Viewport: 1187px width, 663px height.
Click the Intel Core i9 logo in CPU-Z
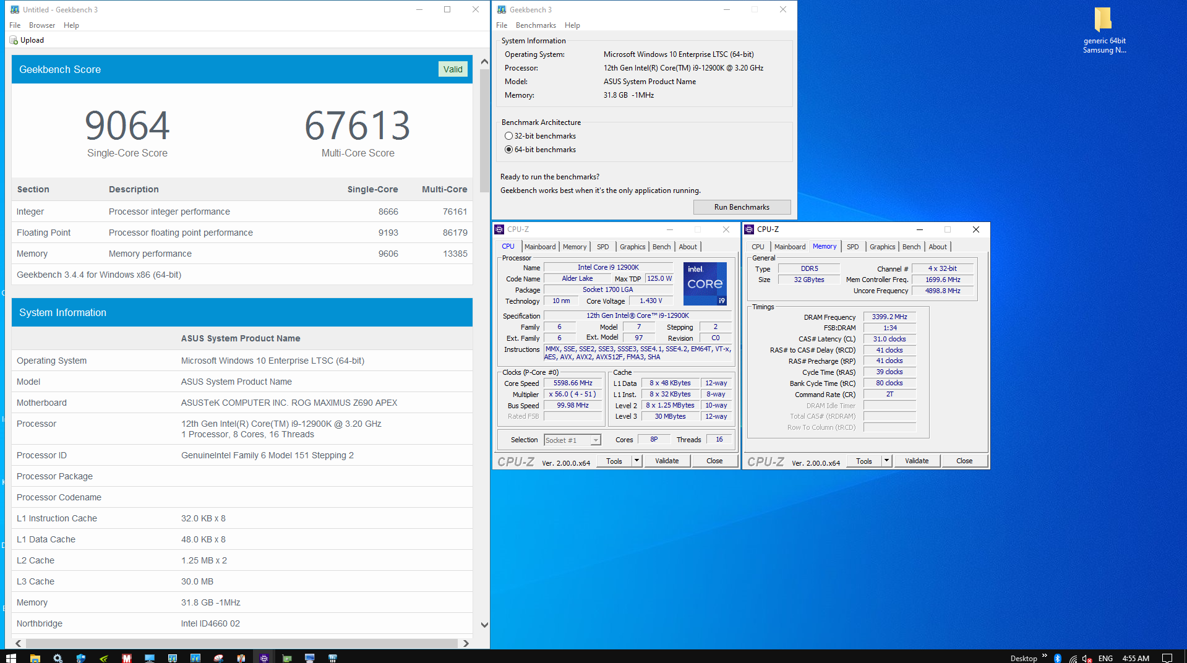705,284
